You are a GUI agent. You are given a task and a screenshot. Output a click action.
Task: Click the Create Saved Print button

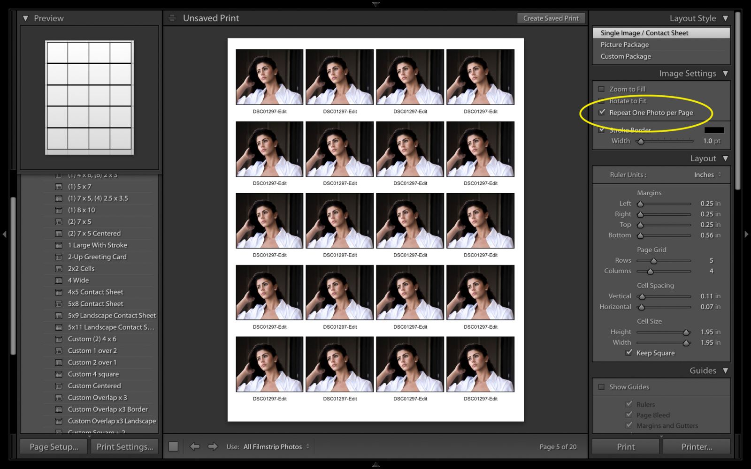pyautogui.click(x=551, y=18)
